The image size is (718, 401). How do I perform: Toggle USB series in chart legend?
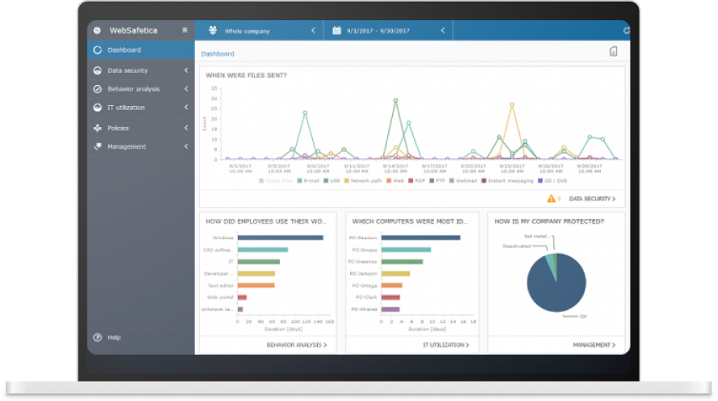(x=332, y=181)
